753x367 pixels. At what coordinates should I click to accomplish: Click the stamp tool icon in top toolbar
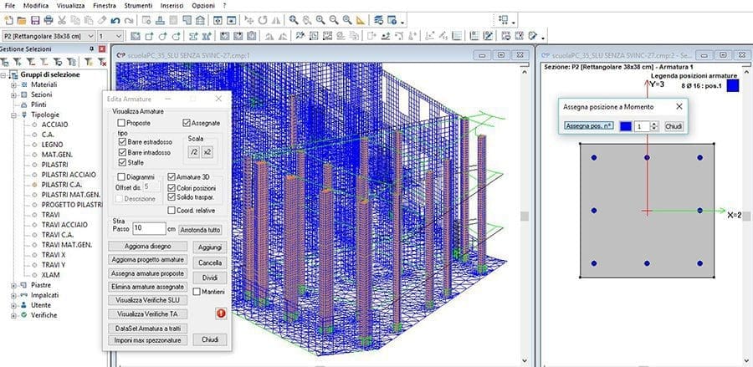click(x=161, y=20)
